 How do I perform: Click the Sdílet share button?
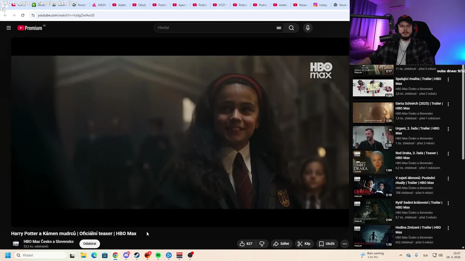coord(281,244)
